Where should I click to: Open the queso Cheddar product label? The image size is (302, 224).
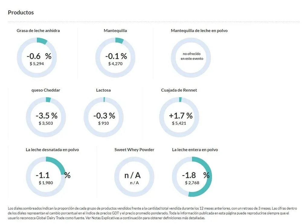pyautogui.click(x=46, y=90)
